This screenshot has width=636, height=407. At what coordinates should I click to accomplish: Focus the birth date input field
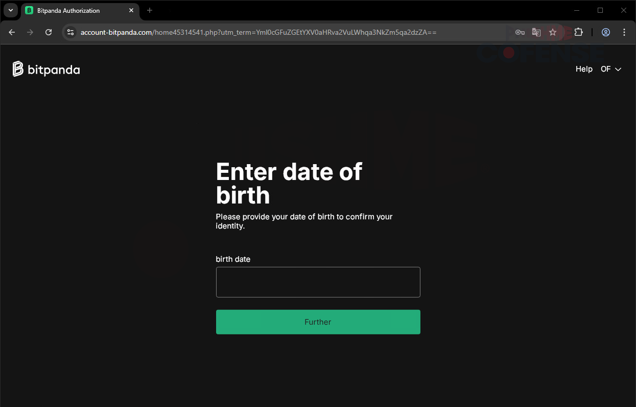[x=318, y=282]
